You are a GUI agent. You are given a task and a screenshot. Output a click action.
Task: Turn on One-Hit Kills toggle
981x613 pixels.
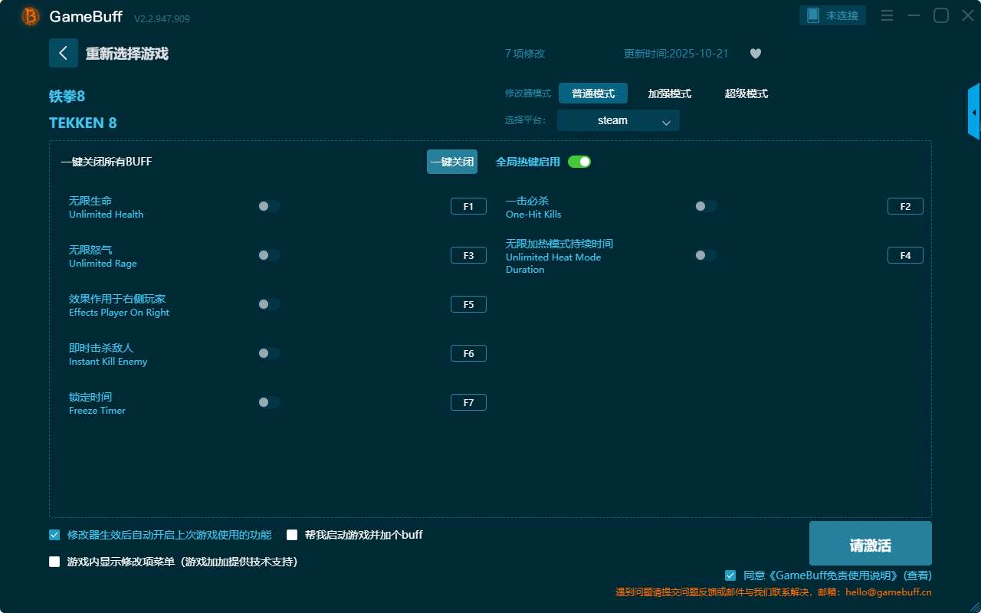[706, 206]
